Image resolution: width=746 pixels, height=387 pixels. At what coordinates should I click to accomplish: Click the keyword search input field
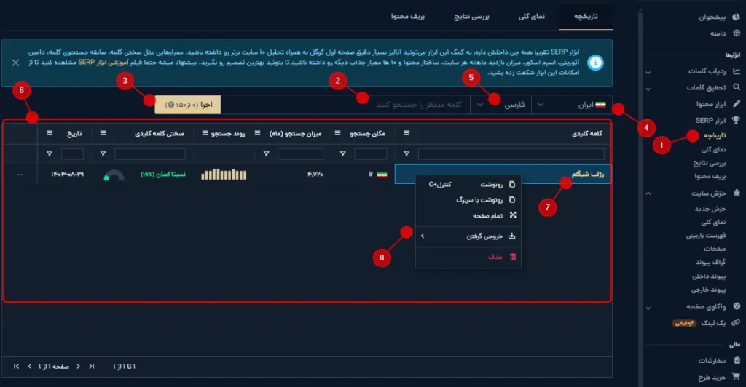[x=346, y=105]
